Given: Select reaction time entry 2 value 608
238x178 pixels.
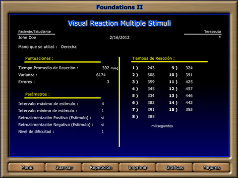Looking at the screenshot, I should (x=151, y=75).
